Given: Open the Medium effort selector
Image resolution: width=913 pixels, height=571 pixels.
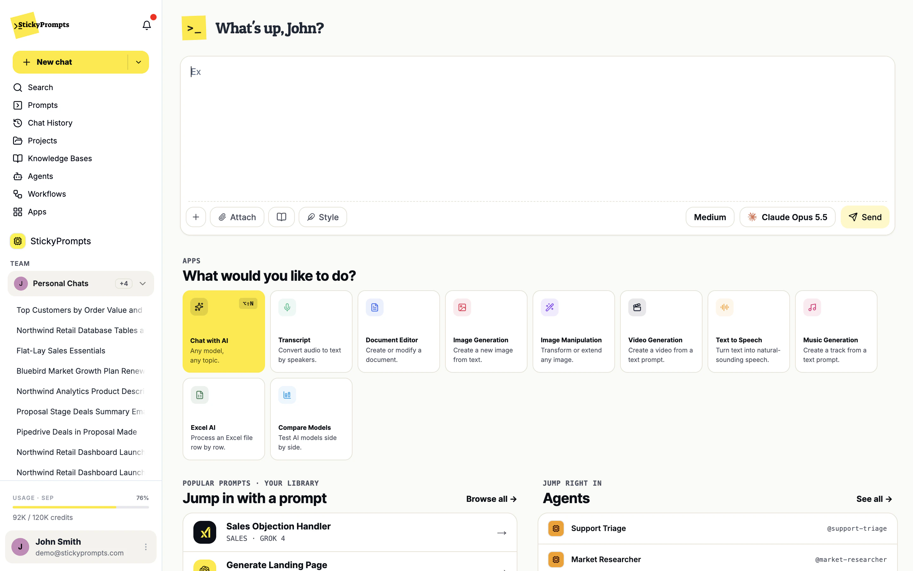Looking at the screenshot, I should coord(710,217).
